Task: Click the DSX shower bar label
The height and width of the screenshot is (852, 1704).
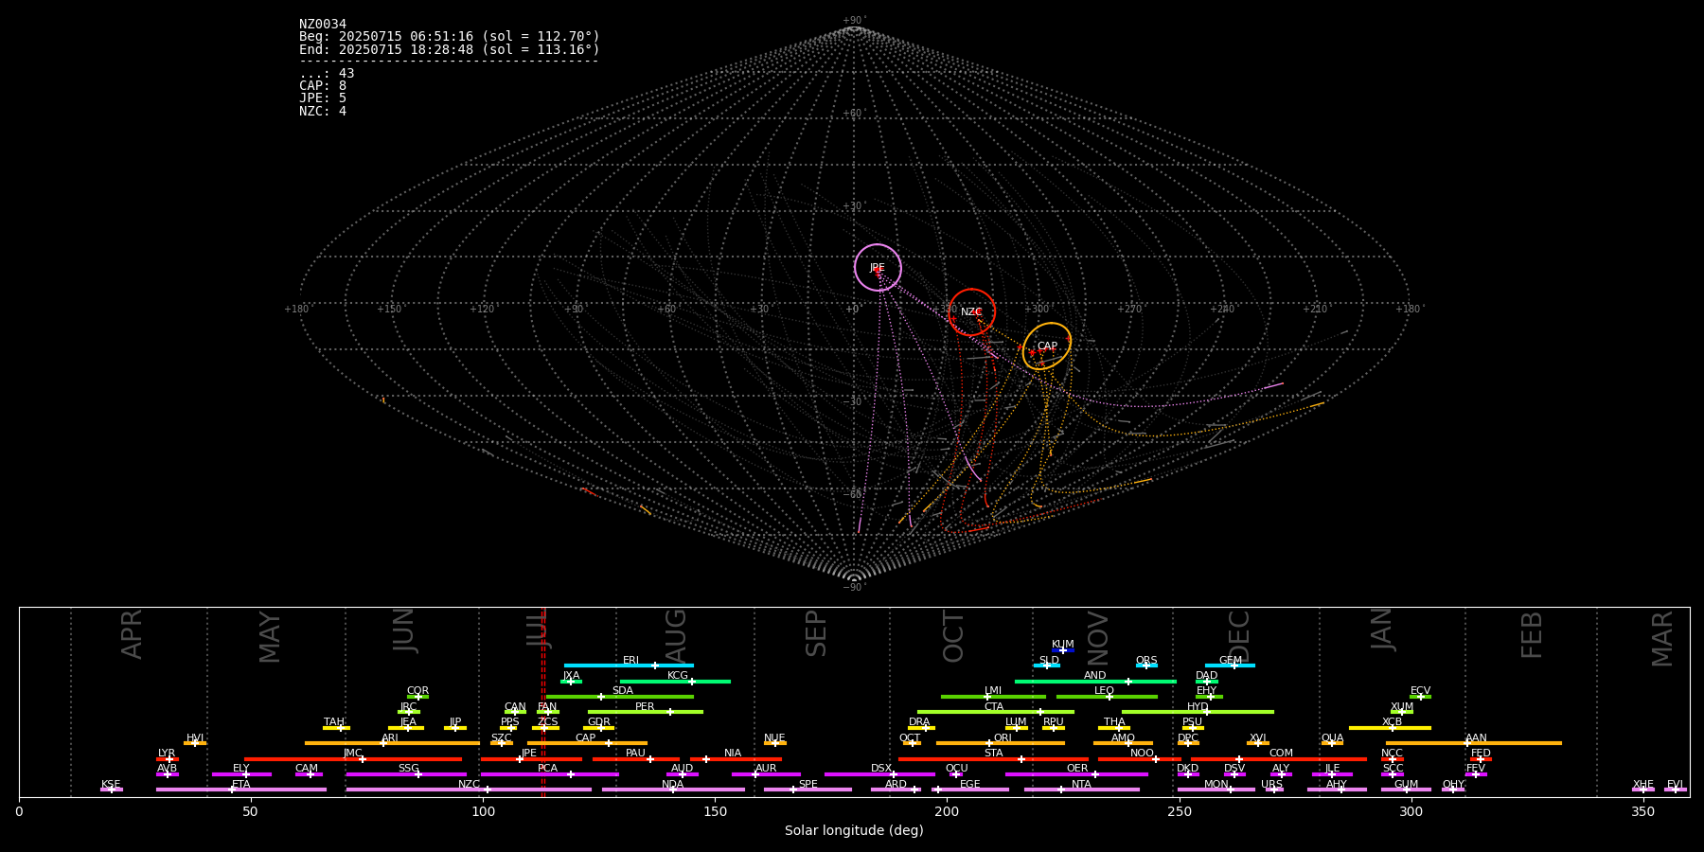Action: [x=882, y=769]
